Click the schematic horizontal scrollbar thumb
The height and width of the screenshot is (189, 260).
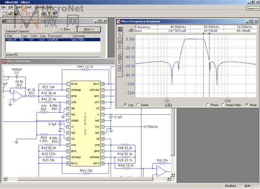tap(85, 179)
